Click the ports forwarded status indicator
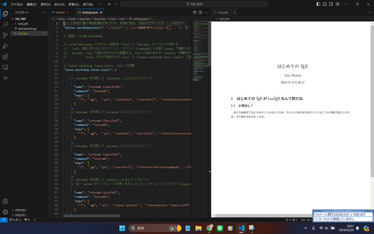374x234 pixels. click(27, 219)
